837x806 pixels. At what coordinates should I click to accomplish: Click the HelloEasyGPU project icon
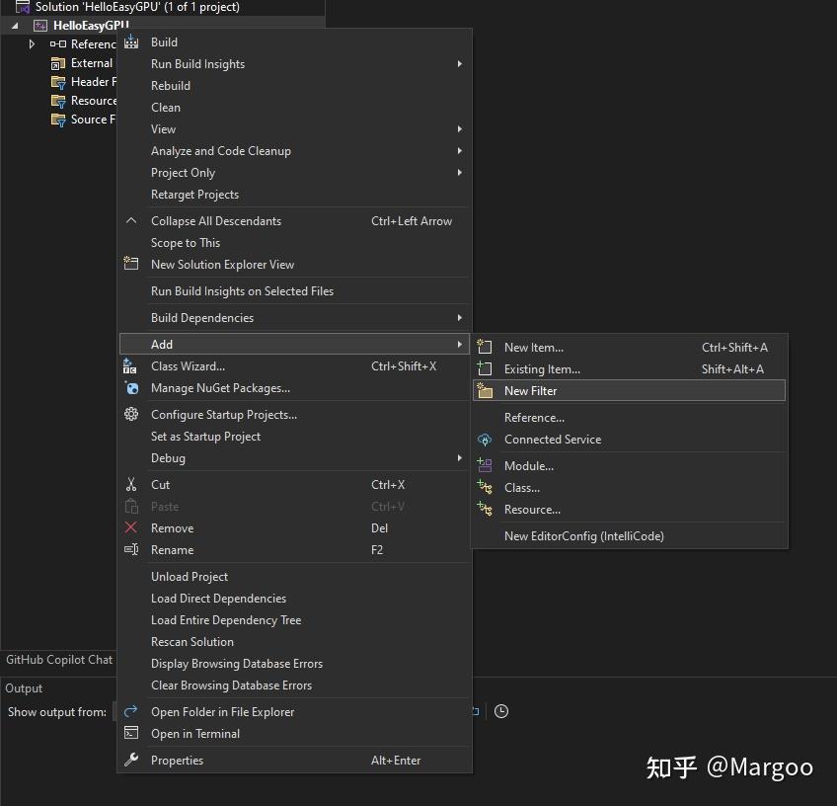tap(40, 26)
